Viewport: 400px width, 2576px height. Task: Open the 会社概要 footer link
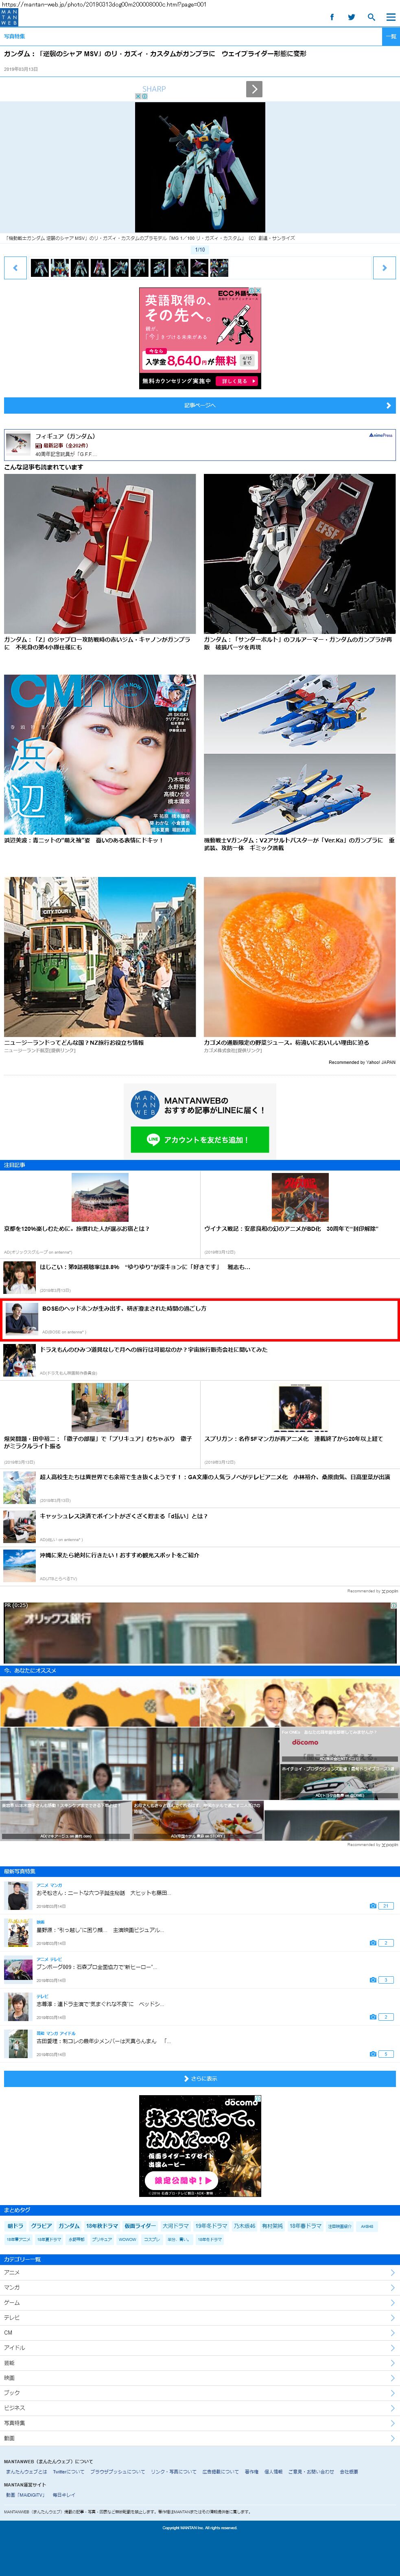tap(349, 2472)
